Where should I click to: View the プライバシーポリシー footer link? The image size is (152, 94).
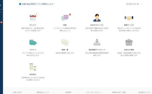pos(93,92)
